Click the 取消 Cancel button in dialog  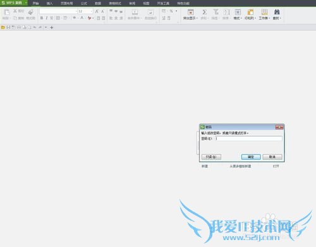point(272,157)
